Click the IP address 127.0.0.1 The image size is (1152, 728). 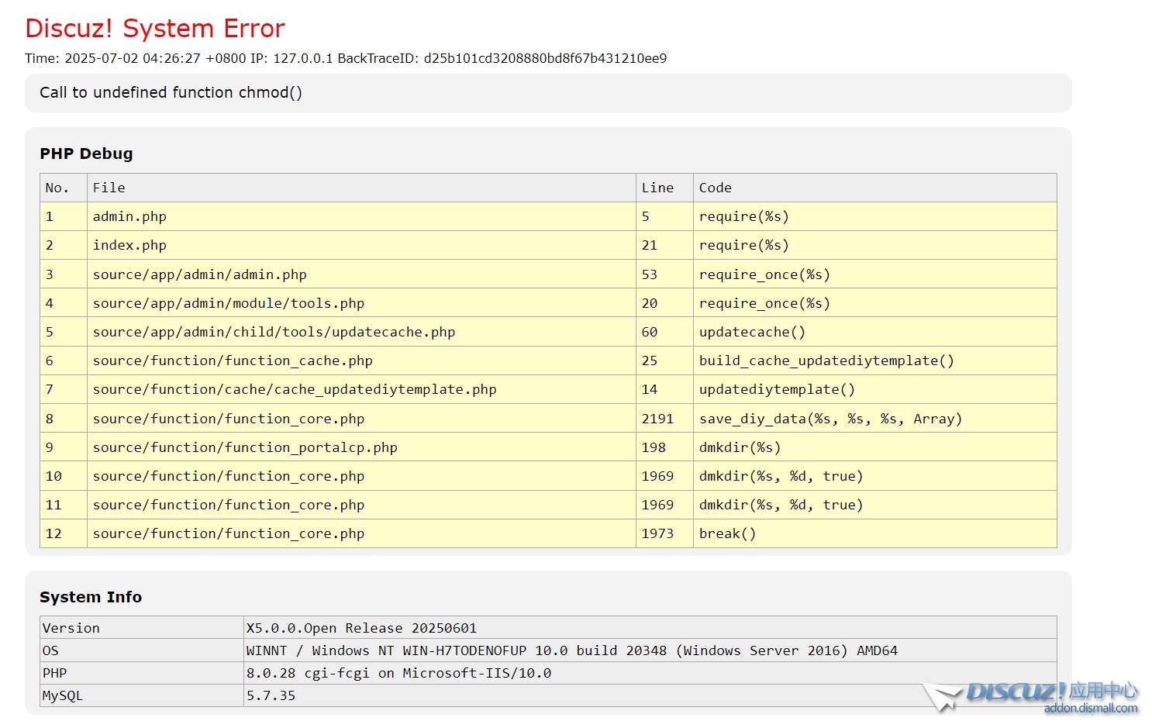[302, 58]
